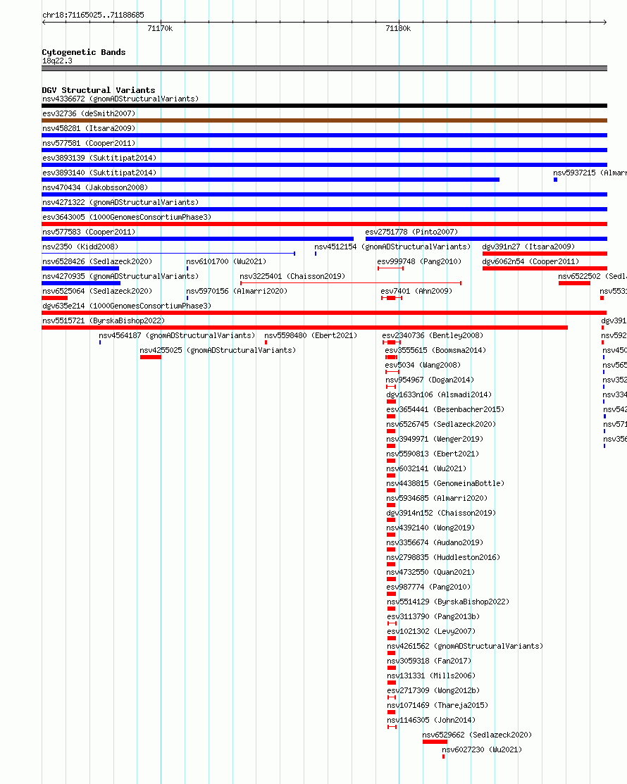
Task: Select nsv4564187 gnomAD variant label
Action: tap(177, 335)
